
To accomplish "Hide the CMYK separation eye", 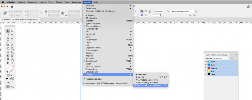I will click(x=206, y=62).
